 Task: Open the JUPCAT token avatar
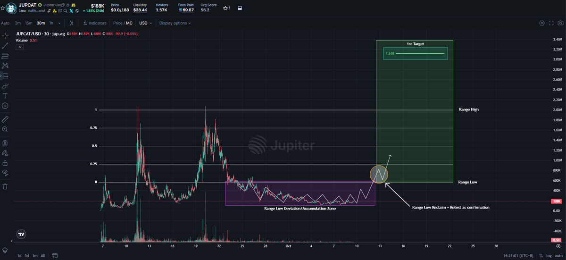tap(12, 8)
